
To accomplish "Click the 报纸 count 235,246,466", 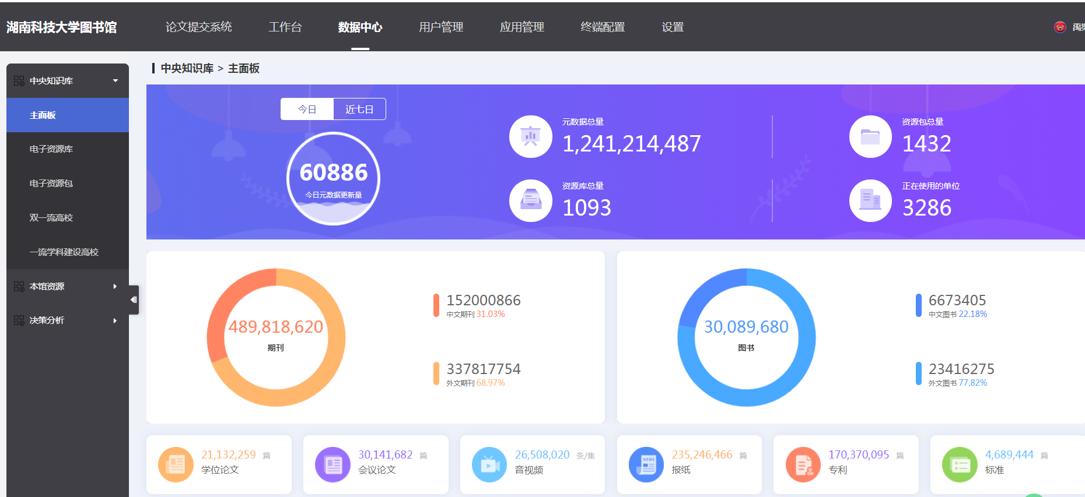I will click(702, 454).
